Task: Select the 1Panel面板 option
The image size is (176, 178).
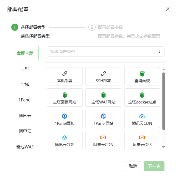Action: pos(64,119)
